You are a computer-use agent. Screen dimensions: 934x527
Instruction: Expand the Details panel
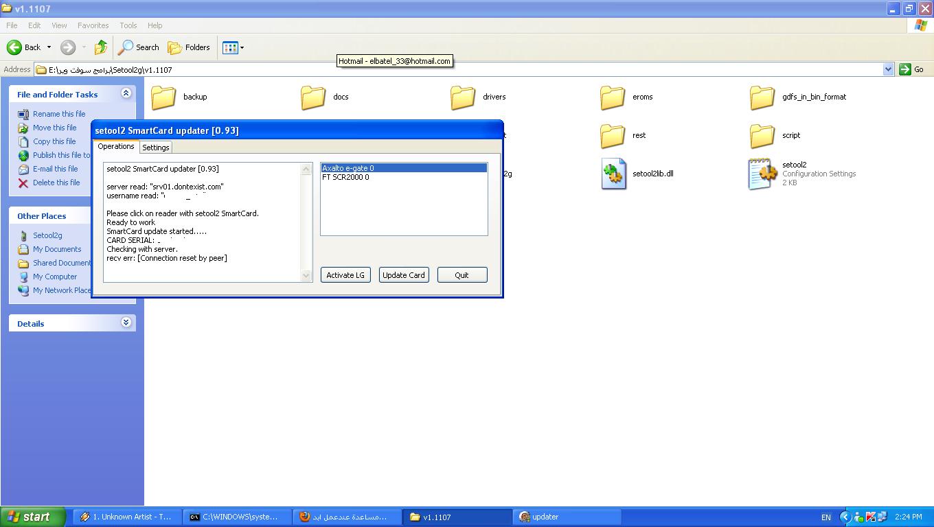tap(126, 323)
